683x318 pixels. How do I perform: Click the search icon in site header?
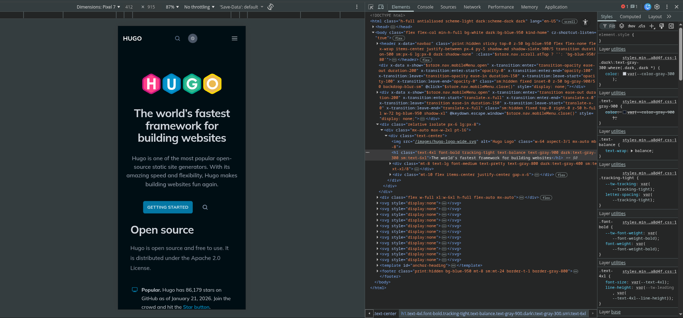(178, 38)
